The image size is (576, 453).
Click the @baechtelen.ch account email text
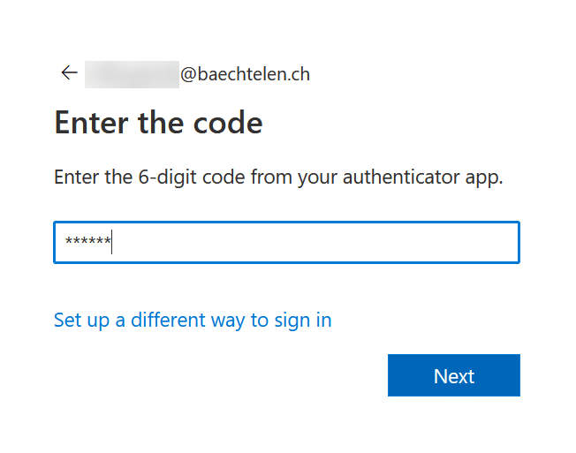[x=245, y=74]
